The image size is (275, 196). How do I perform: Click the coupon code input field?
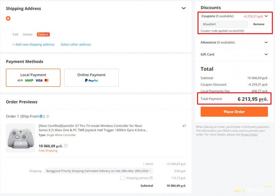click(224, 24)
